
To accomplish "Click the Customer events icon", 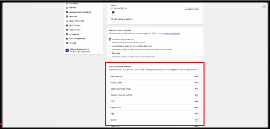I will coord(67,21).
